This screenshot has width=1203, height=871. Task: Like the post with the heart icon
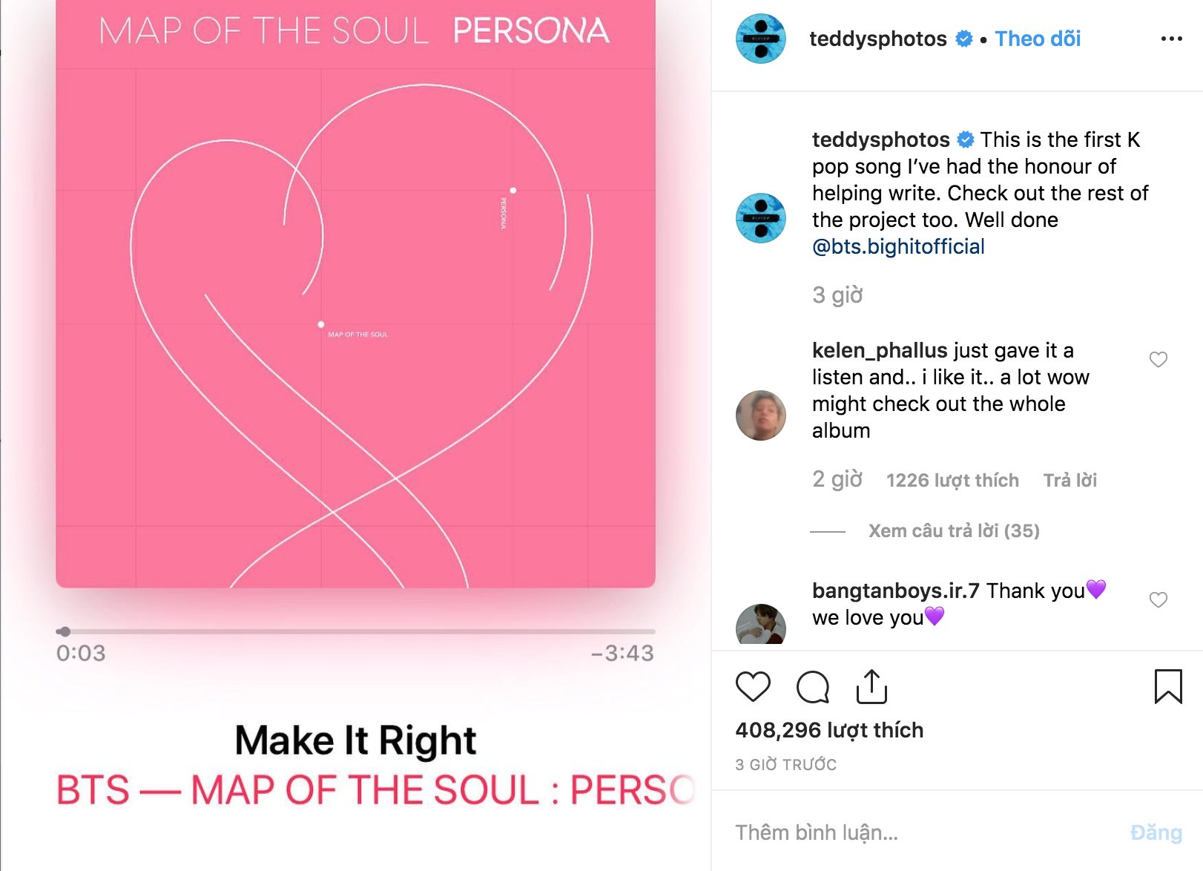(753, 686)
